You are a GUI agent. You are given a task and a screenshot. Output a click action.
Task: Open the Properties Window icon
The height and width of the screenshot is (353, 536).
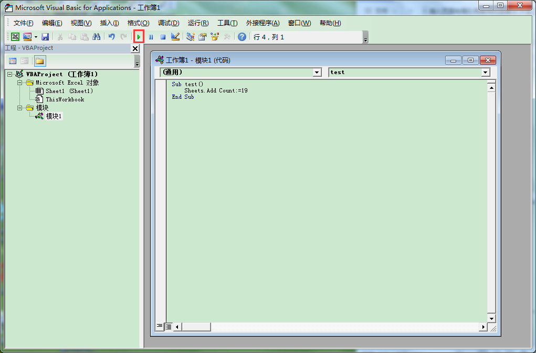(203, 37)
